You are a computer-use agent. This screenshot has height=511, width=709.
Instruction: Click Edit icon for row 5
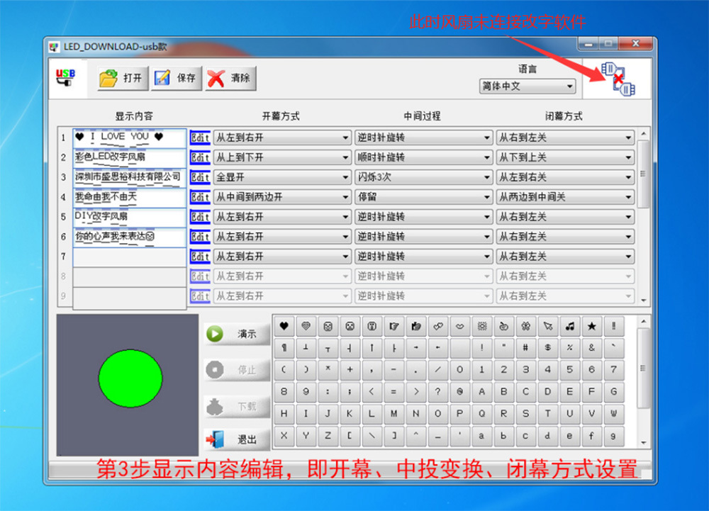coord(200,217)
